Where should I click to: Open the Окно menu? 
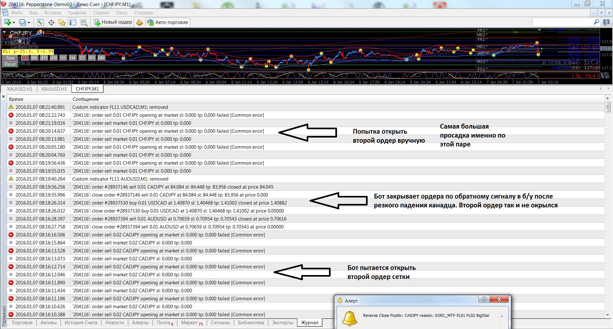coord(122,13)
